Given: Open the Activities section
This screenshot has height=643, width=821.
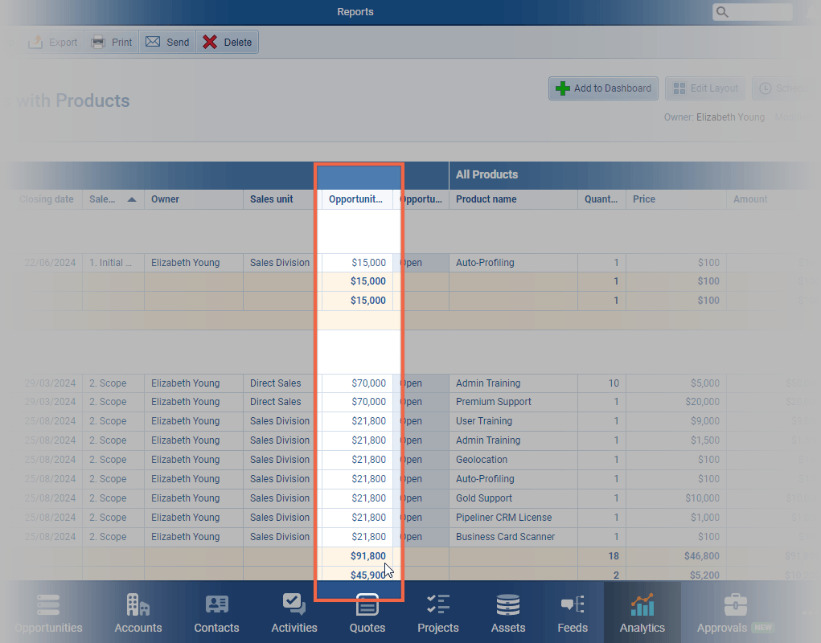Looking at the screenshot, I should click(294, 614).
